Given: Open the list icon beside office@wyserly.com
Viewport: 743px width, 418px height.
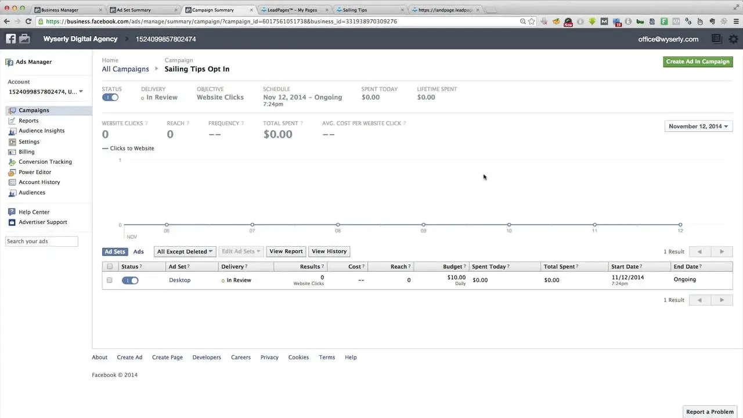Looking at the screenshot, I should 716,39.
